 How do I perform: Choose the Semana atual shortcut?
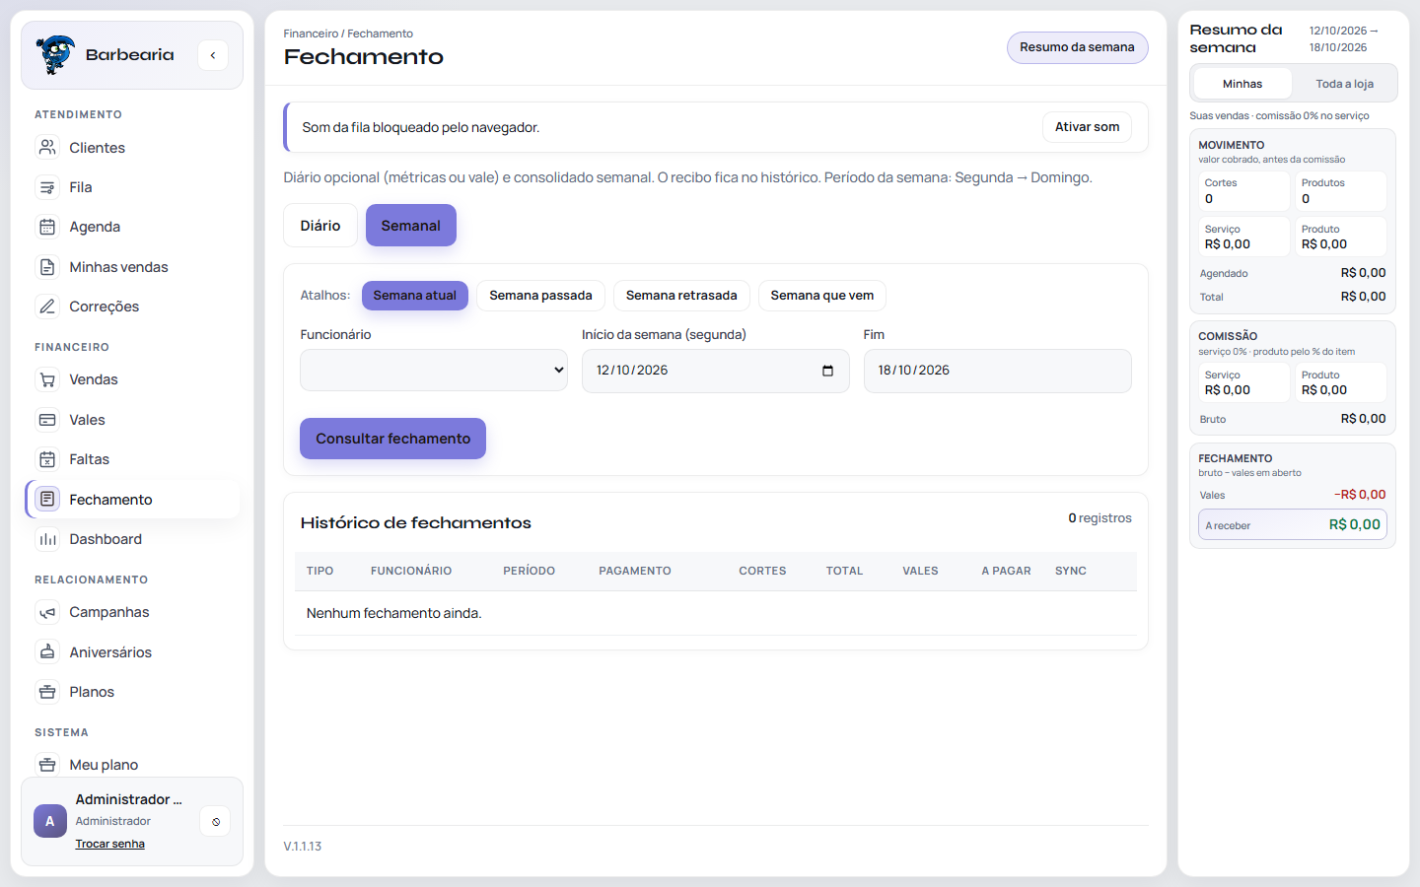(x=415, y=296)
